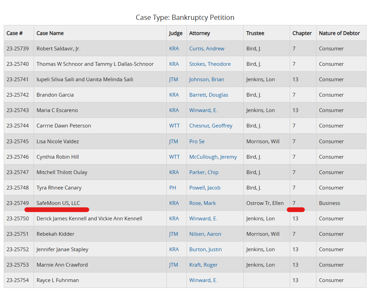Viewport: 371px width, 293px height.
Task: Open attorney link Parker, Chip
Action: 204,172
